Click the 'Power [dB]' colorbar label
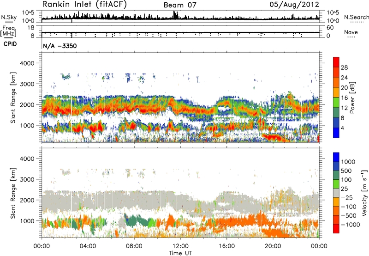 tap(352, 98)
